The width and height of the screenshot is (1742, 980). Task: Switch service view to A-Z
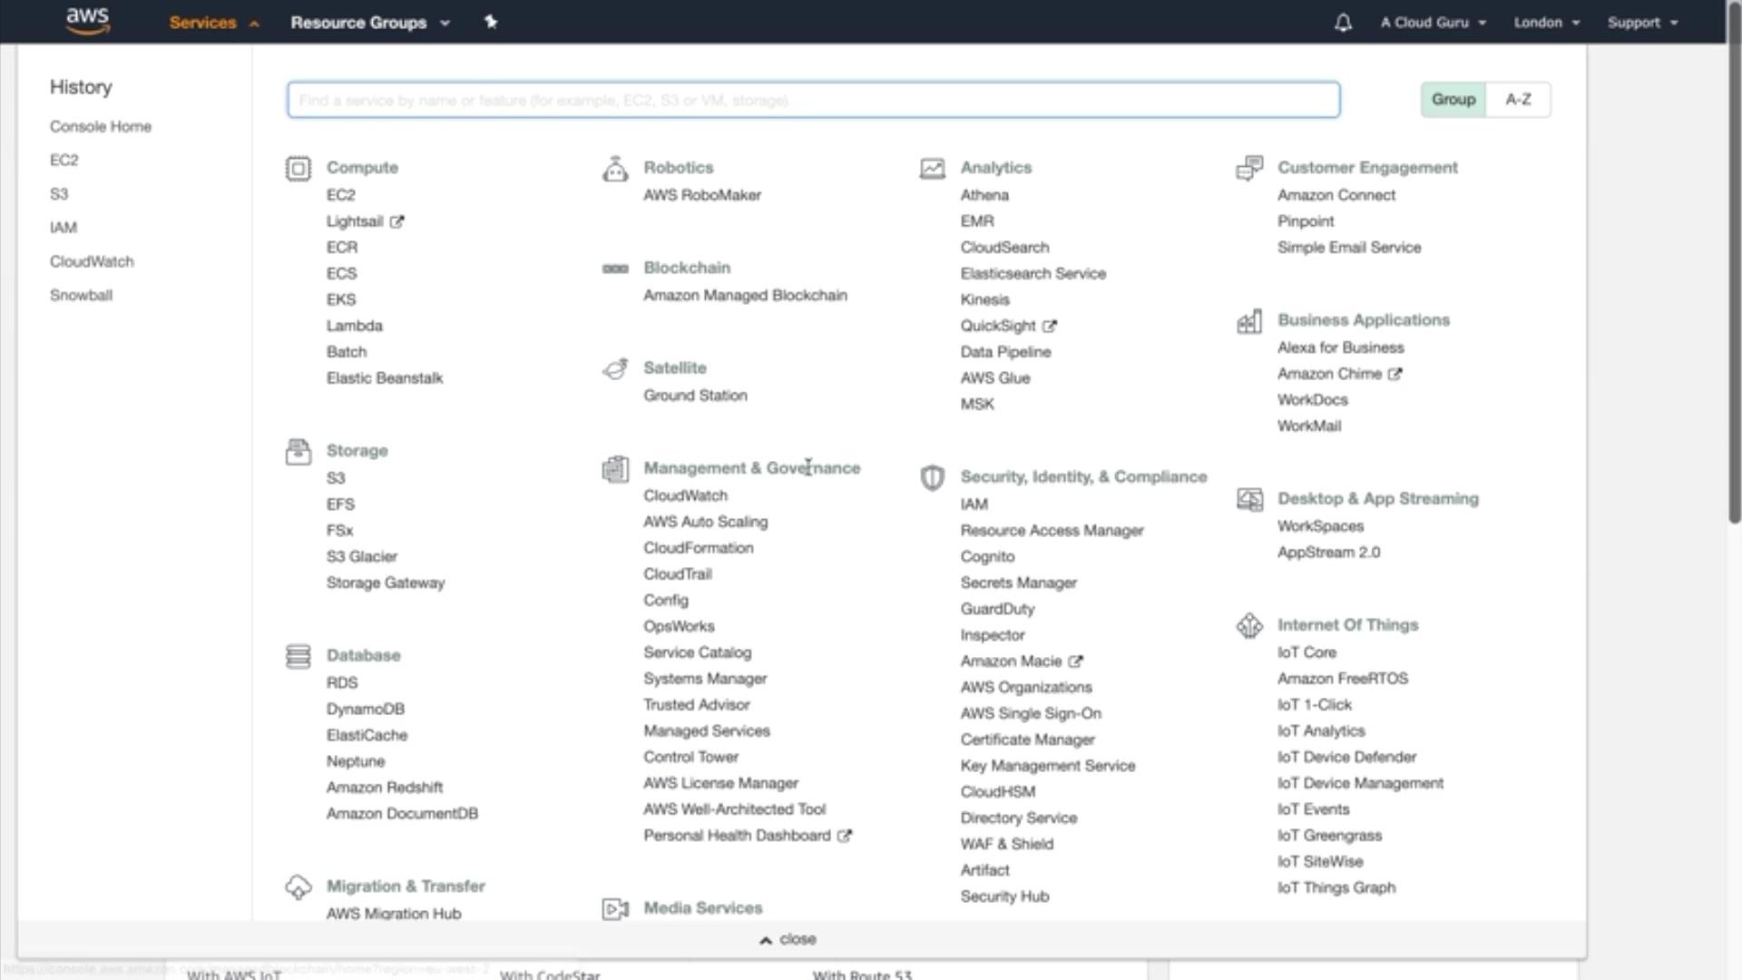tap(1518, 100)
